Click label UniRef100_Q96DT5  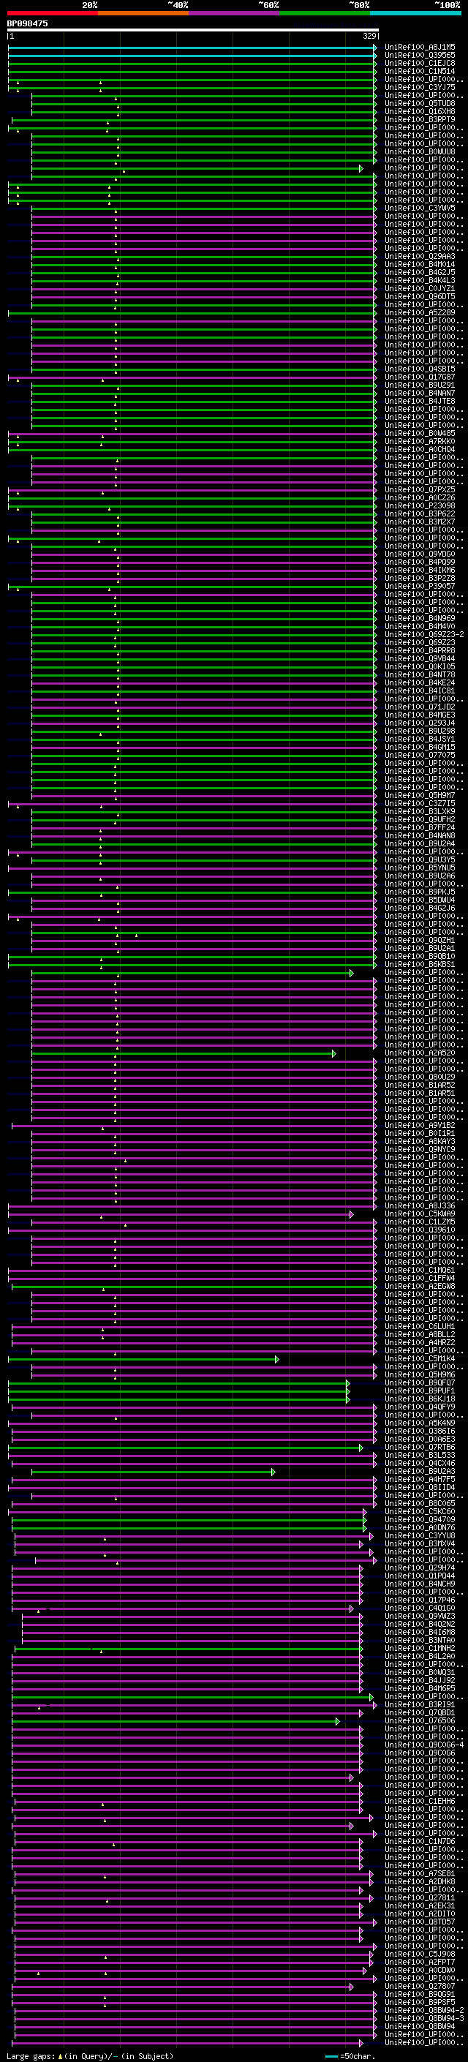point(420,296)
